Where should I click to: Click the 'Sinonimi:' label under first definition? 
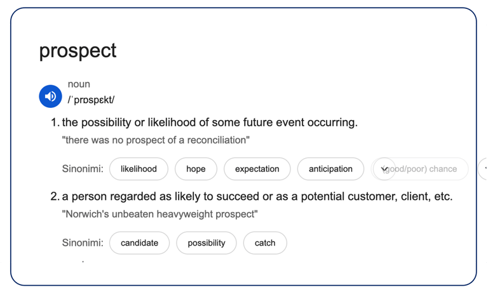[x=83, y=169]
